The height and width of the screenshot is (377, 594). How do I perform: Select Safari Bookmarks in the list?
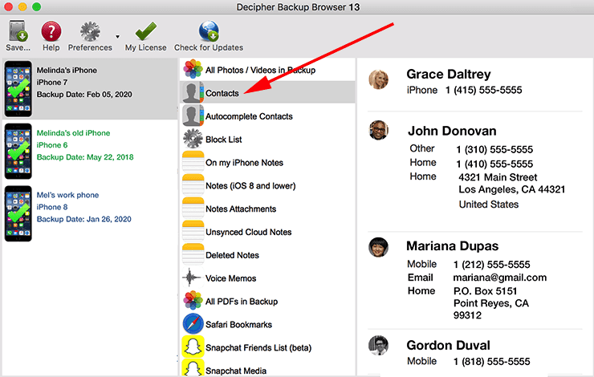[239, 324]
